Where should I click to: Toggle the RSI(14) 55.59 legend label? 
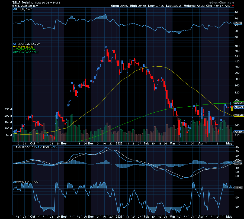24,9
